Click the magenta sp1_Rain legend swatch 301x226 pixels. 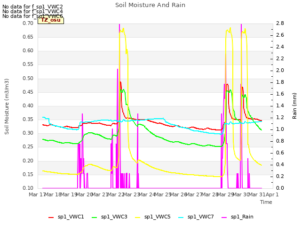point(224,218)
